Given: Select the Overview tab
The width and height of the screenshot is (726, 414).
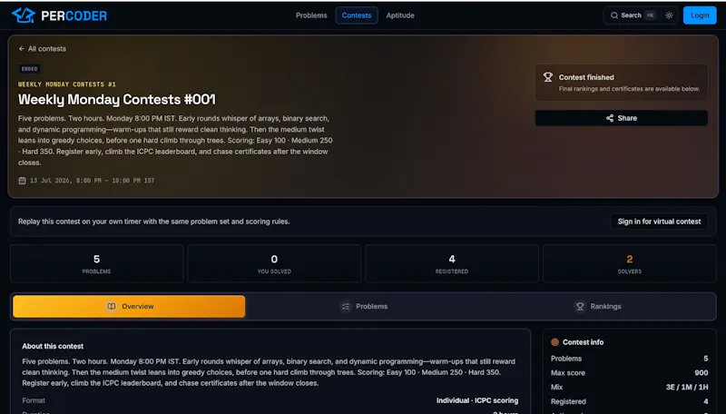Looking at the screenshot, I should click(129, 307).
